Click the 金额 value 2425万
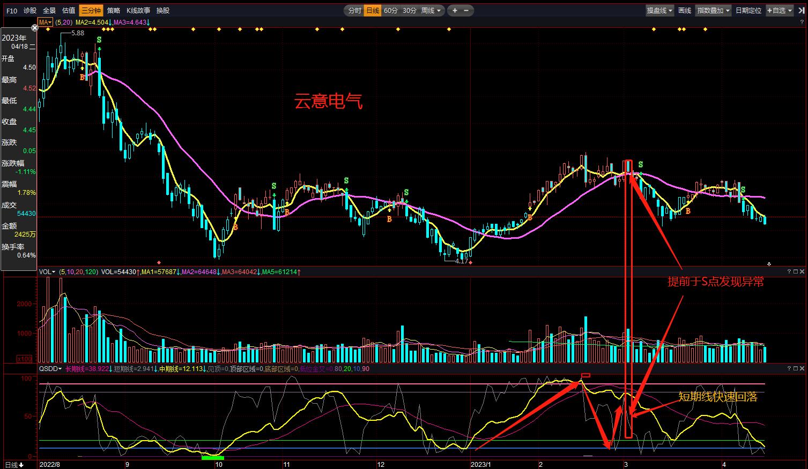The height and width of the screenshot is (469, 808). 26,234
